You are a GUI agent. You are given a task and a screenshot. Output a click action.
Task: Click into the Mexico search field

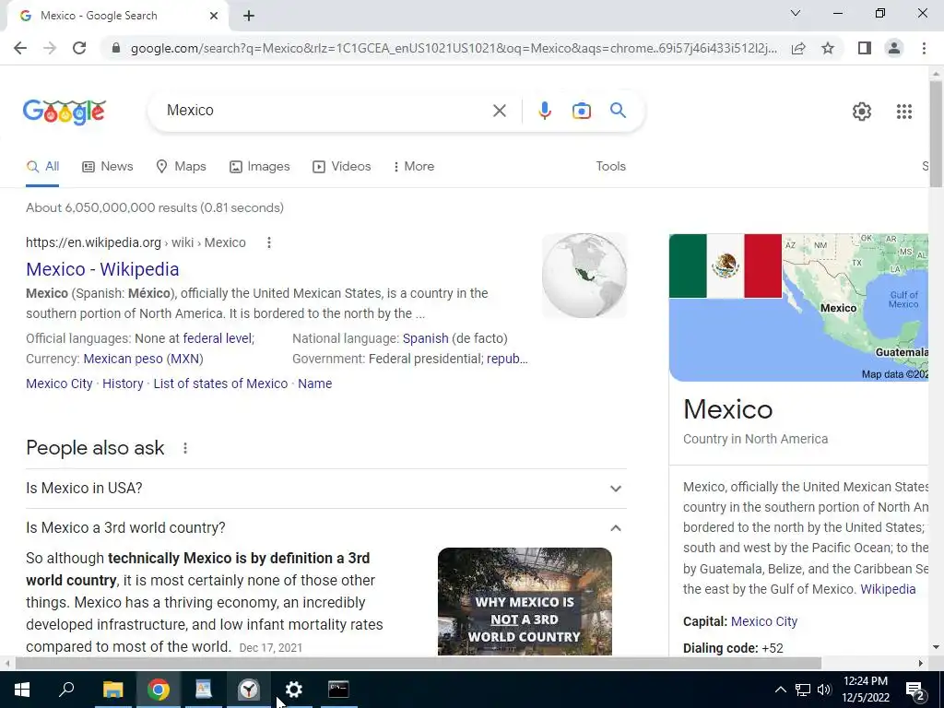pos(325,111)
